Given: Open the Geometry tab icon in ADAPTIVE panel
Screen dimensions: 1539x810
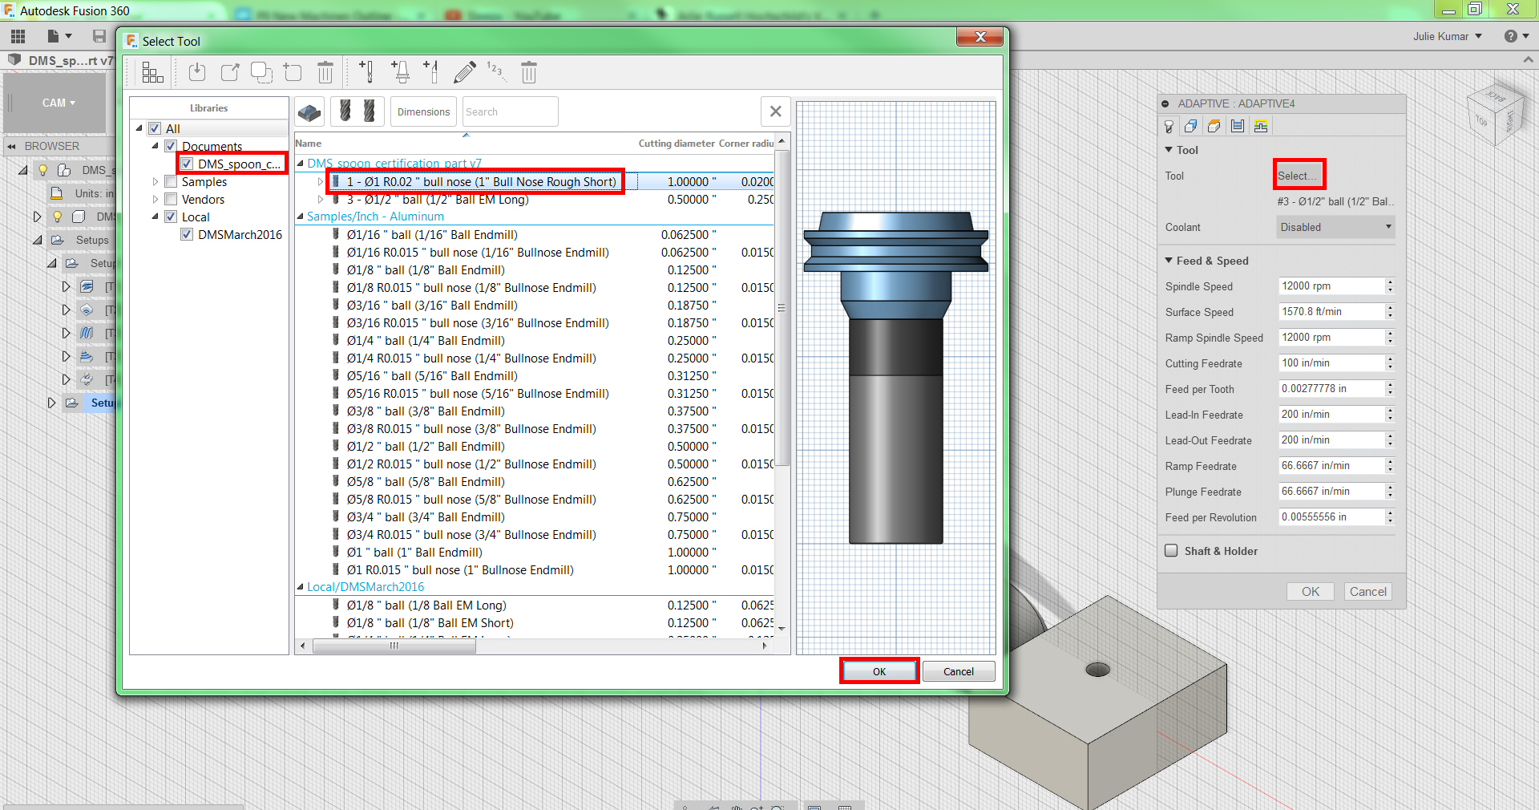Looking at the screenshot, I should click(x=1191, y=126).
